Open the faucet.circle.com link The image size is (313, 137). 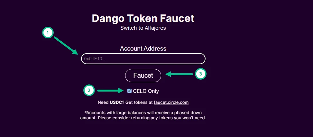171,103
